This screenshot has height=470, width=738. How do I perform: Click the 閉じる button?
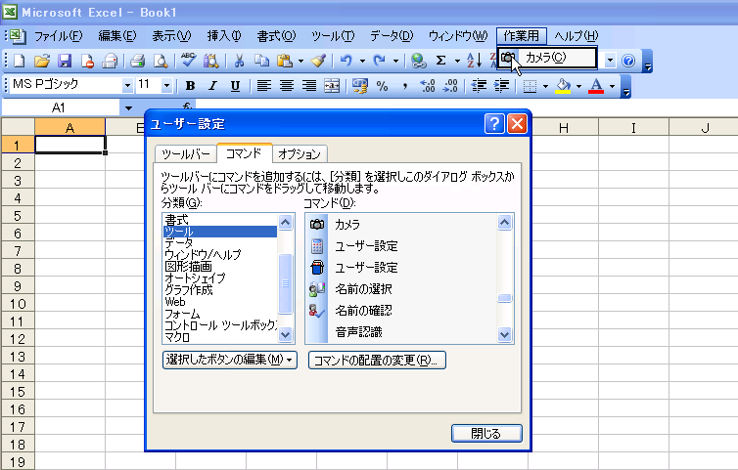(486, 433)
